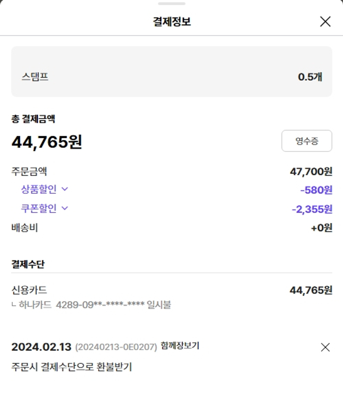Click the 0.5개 stamp count
This screenshot has height=406, width=343.
310,77
